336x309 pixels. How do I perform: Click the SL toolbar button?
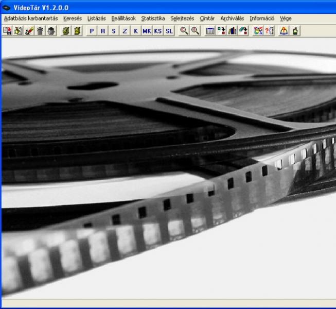point(169,31)
